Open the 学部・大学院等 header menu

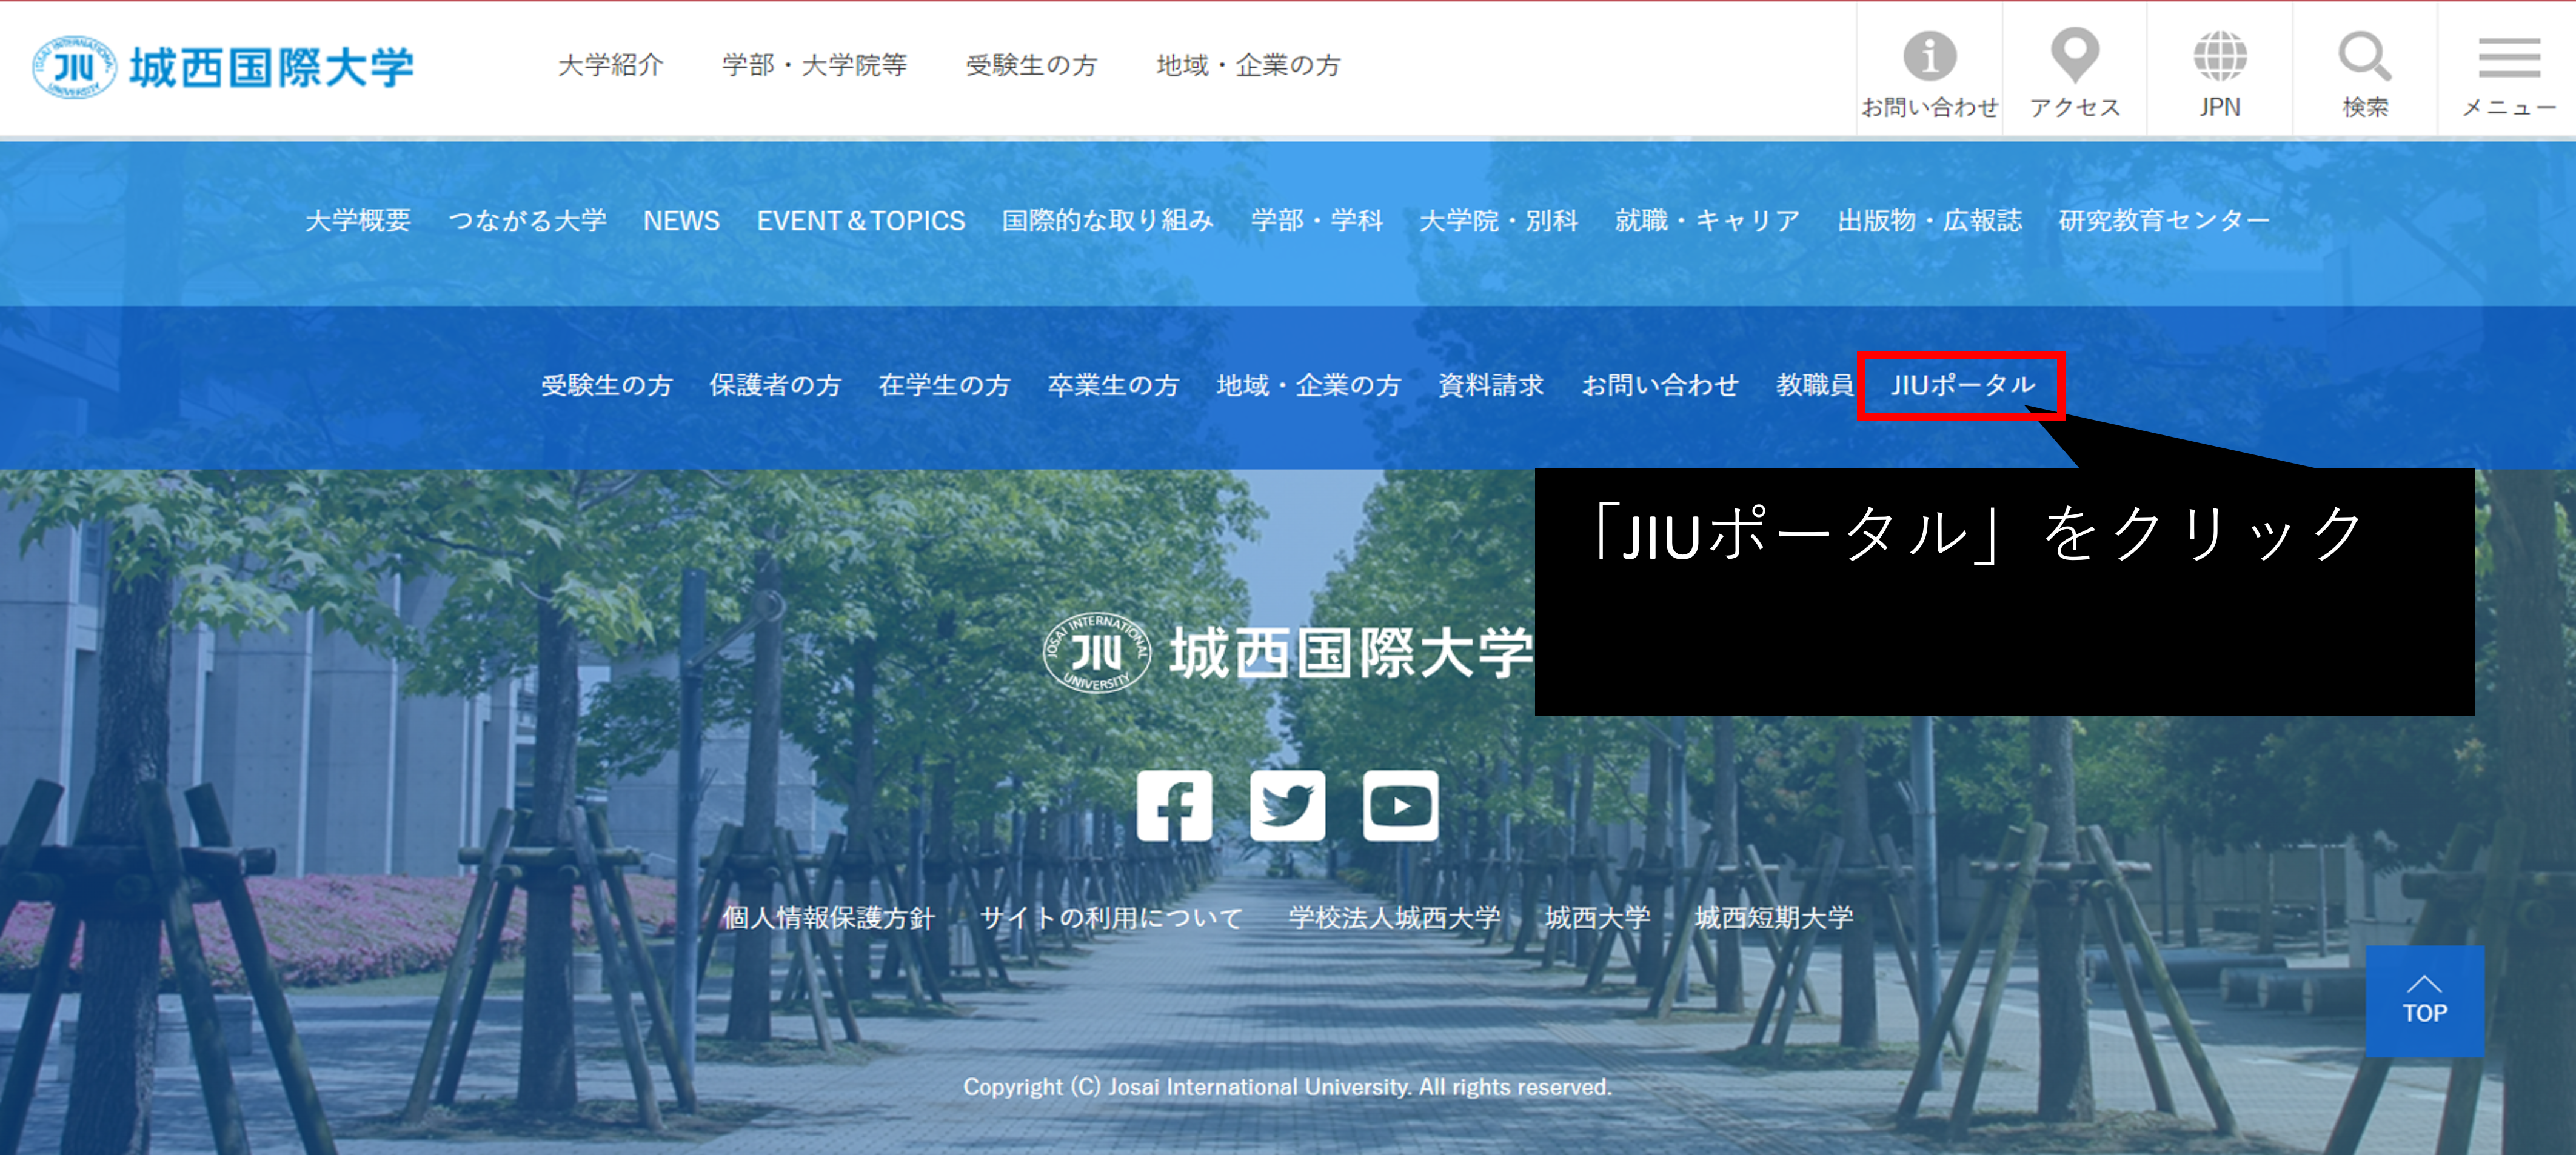[x=814, y=65]
